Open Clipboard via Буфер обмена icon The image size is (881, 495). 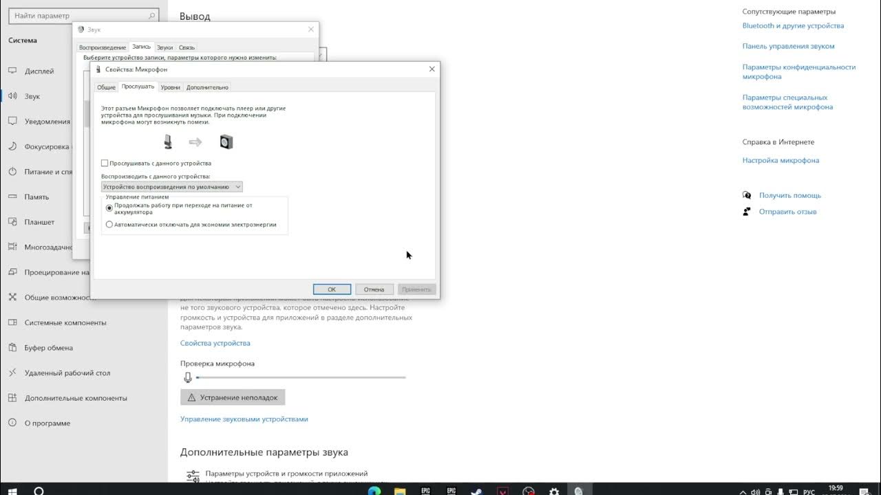pyautogui.click(x=12, y=348)
